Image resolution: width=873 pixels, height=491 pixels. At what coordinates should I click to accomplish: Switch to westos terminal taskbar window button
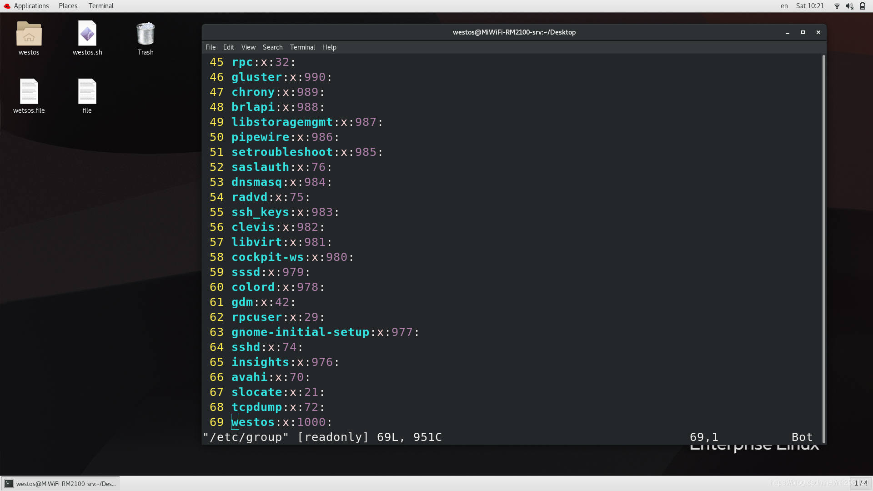tap(60, 483)
